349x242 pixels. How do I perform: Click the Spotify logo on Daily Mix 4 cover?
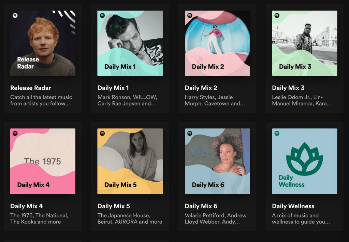pyautogui.click(x=15, y=133)
